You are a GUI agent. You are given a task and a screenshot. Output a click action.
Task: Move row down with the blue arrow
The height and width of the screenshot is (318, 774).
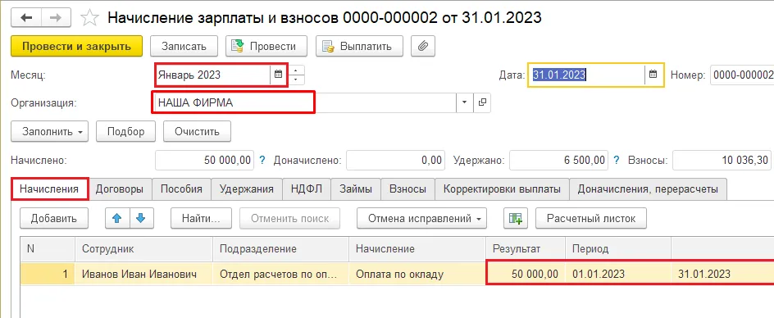click(141, 218)
